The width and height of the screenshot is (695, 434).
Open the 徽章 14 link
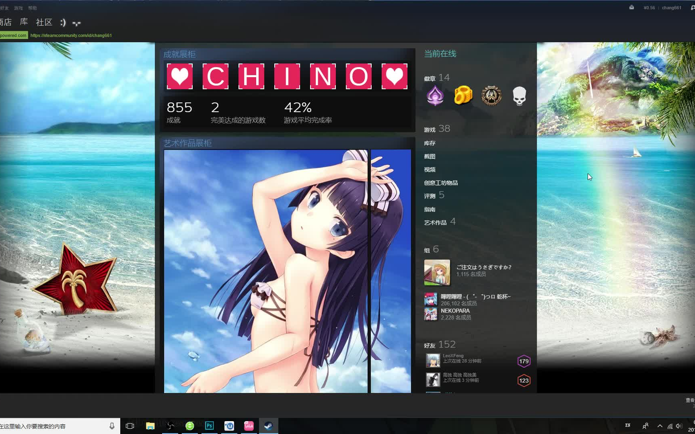point(437,78)
